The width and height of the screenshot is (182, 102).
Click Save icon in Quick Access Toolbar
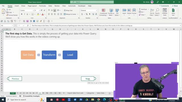28,21
